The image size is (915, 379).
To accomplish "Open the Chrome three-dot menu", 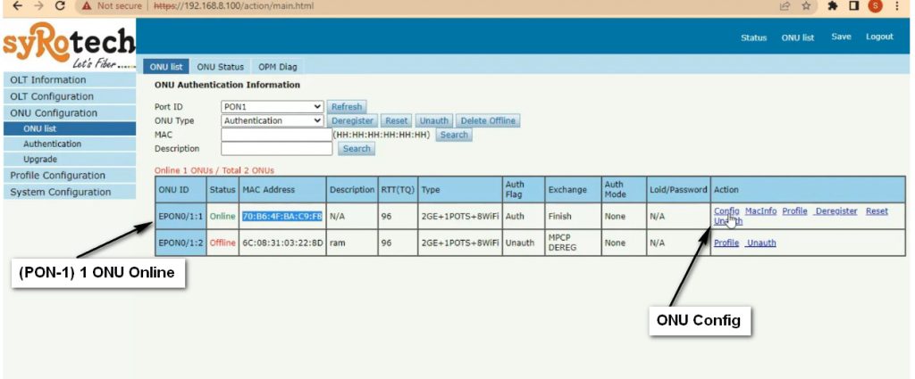I will 896,5.
